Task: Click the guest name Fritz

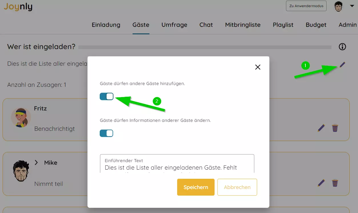Action: pos(40,108)
